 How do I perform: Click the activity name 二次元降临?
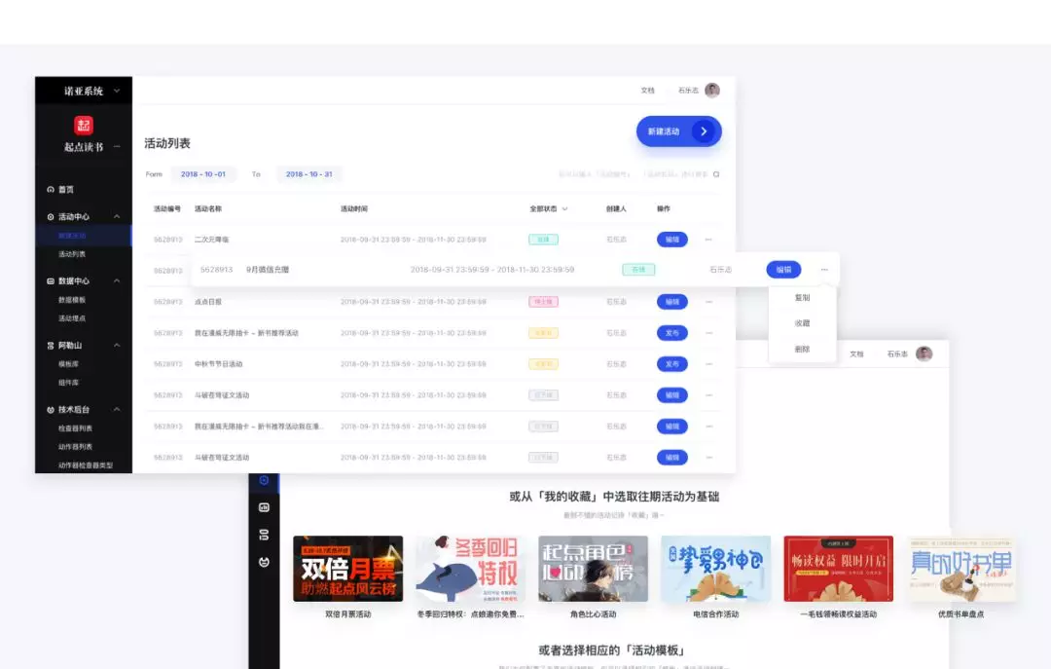[x=211, y=240]
